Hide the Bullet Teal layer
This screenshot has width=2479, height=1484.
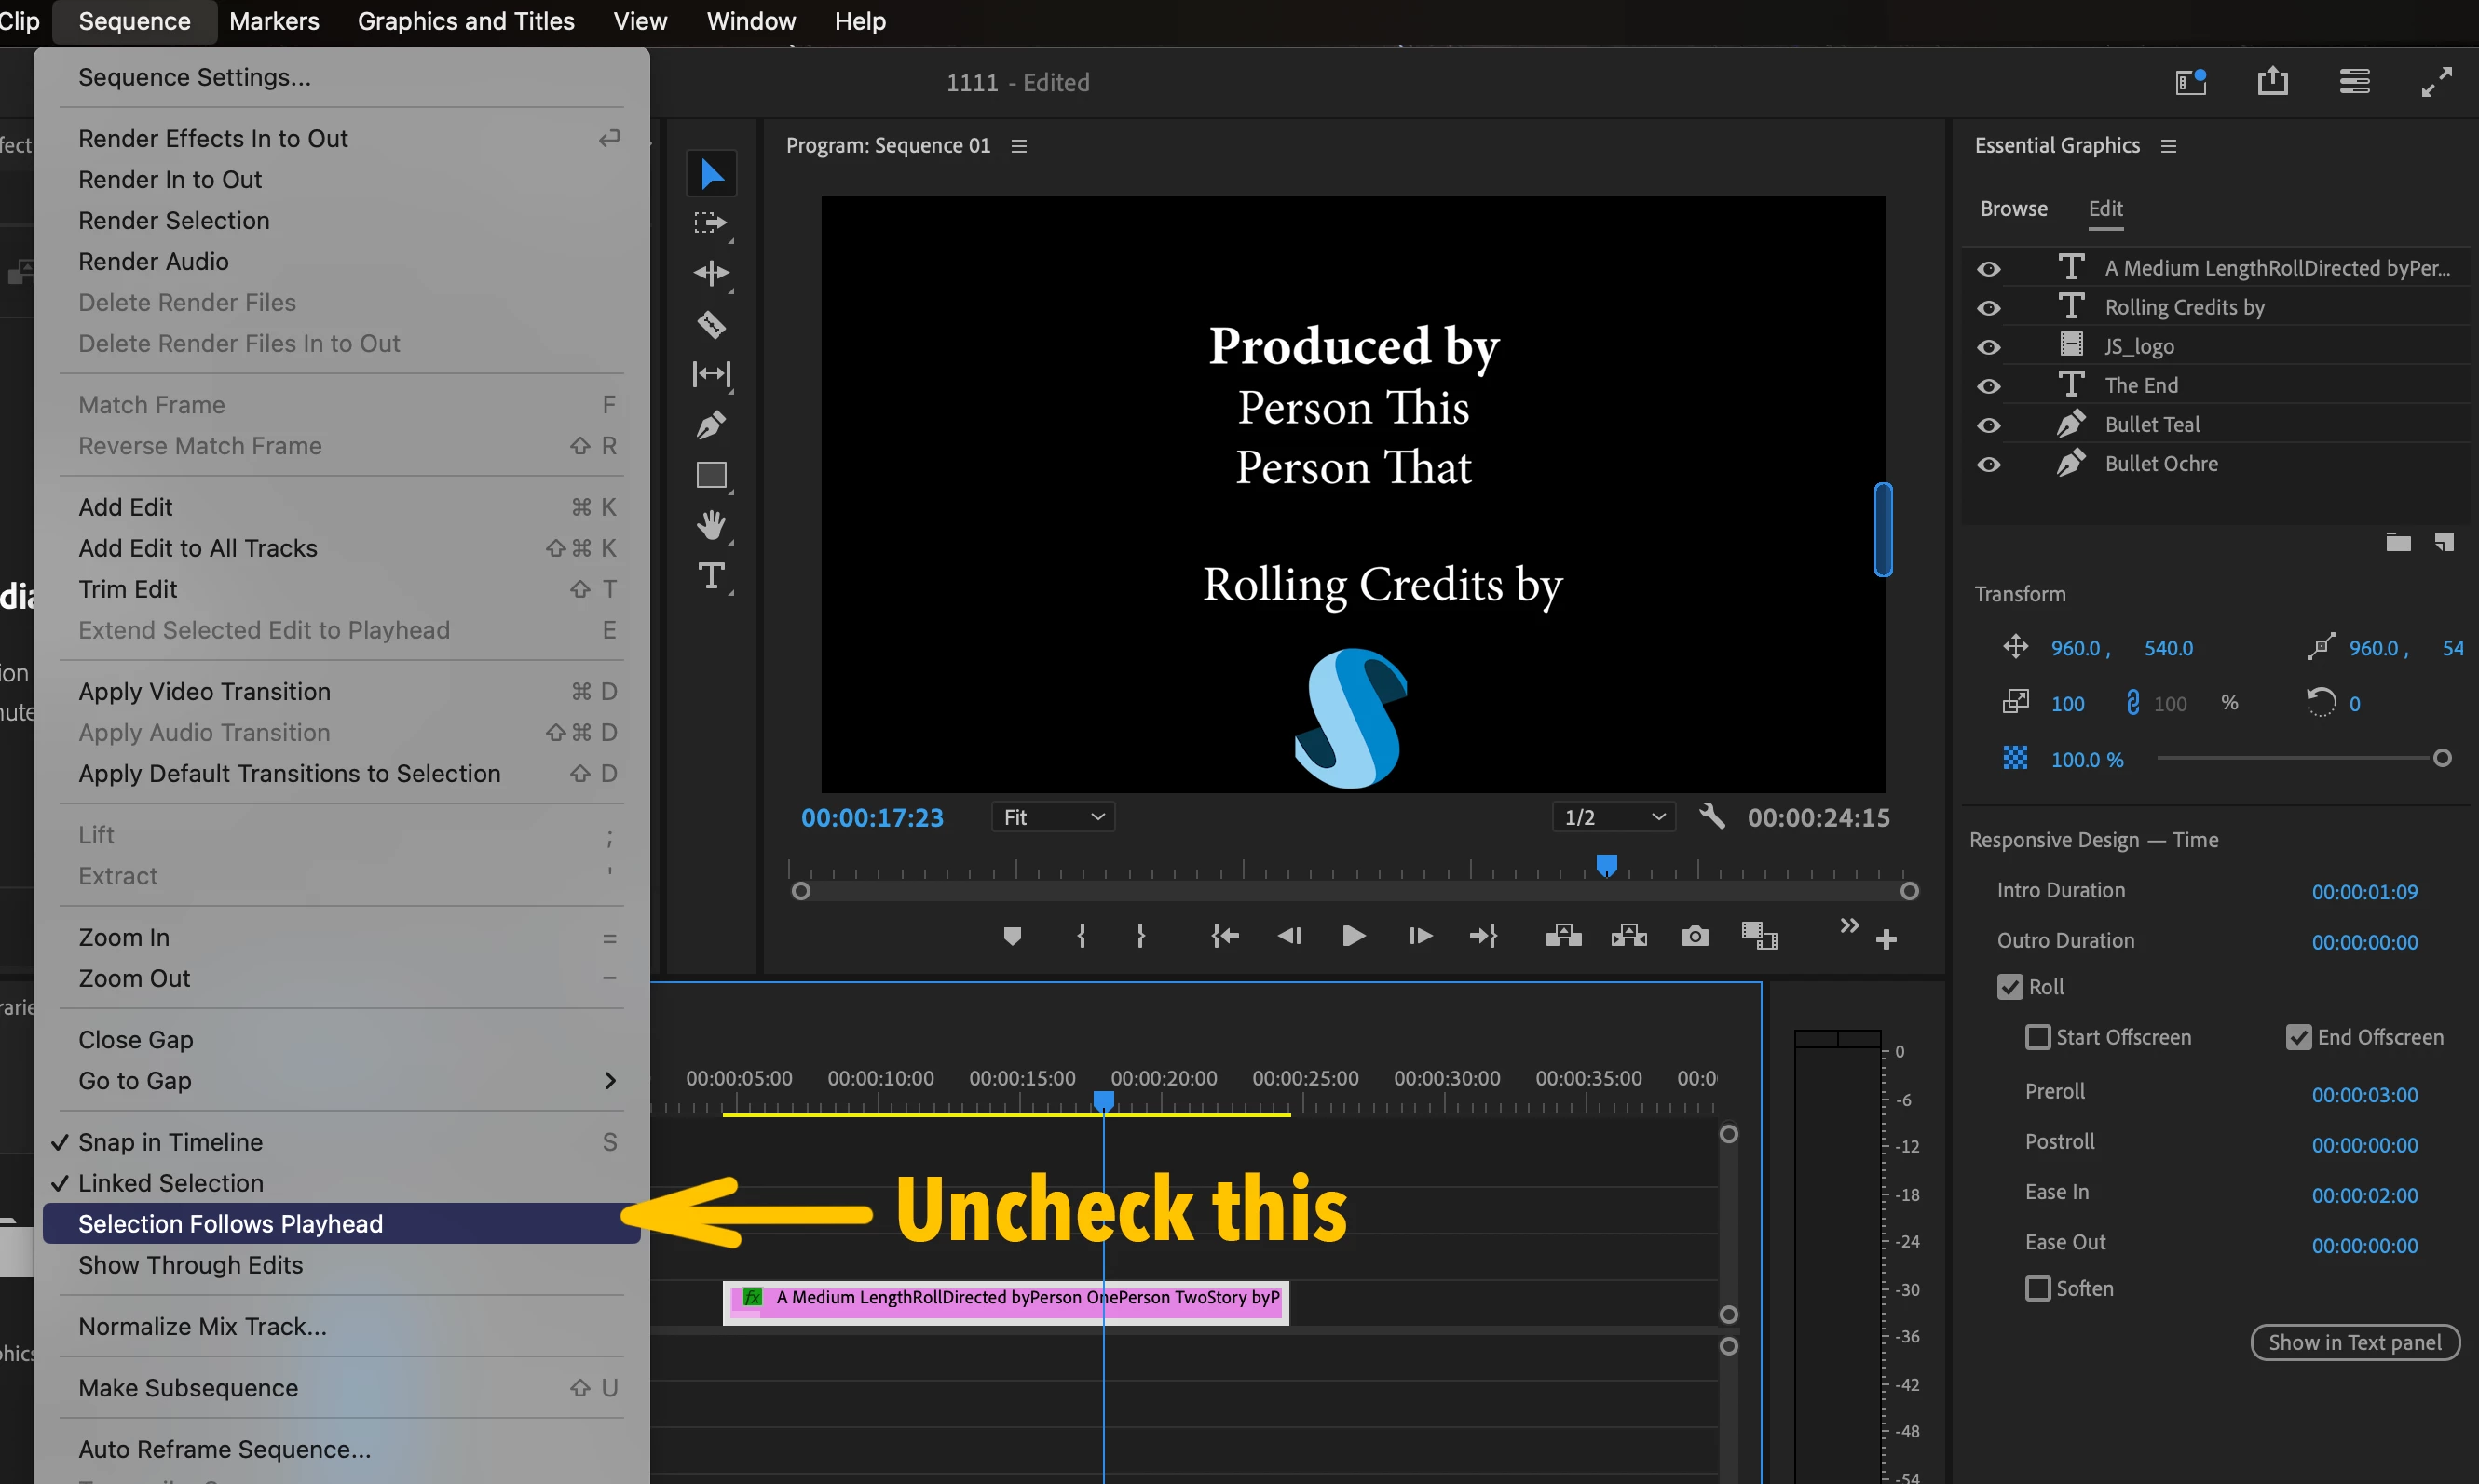click(x=1989, y=424)
